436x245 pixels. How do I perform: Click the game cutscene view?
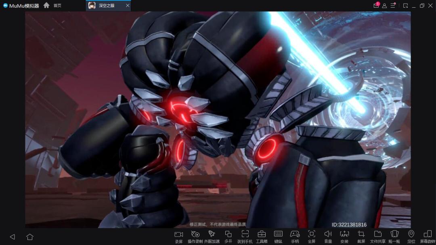(218, 119)
